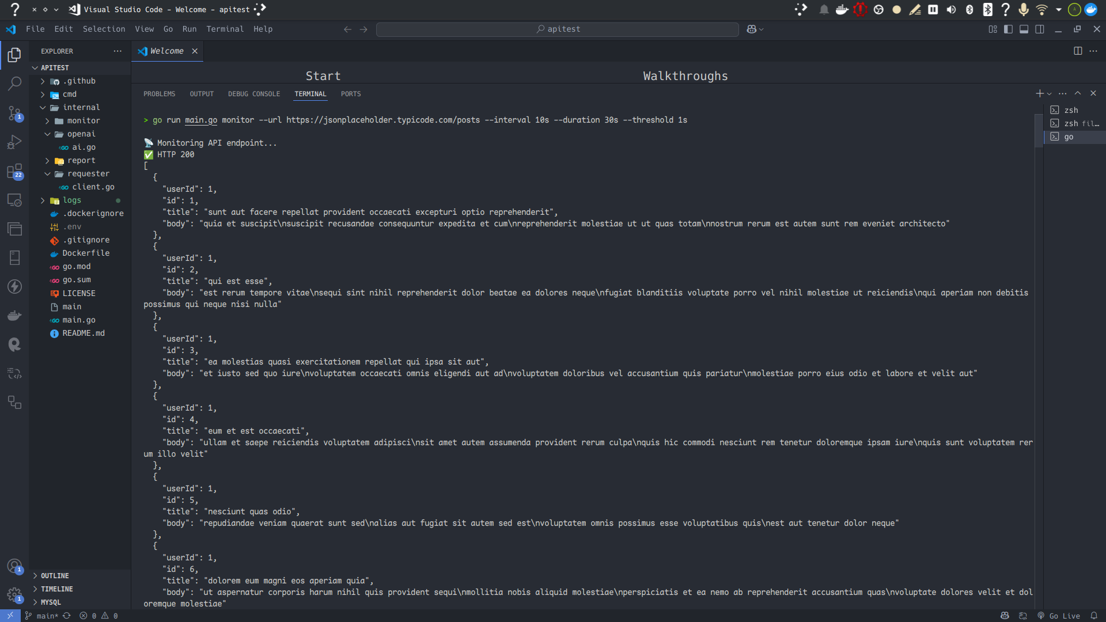The height and width of the screenshot is (622, 1106).
Task: Open Run and Debug view
Action: coord(14,142)
